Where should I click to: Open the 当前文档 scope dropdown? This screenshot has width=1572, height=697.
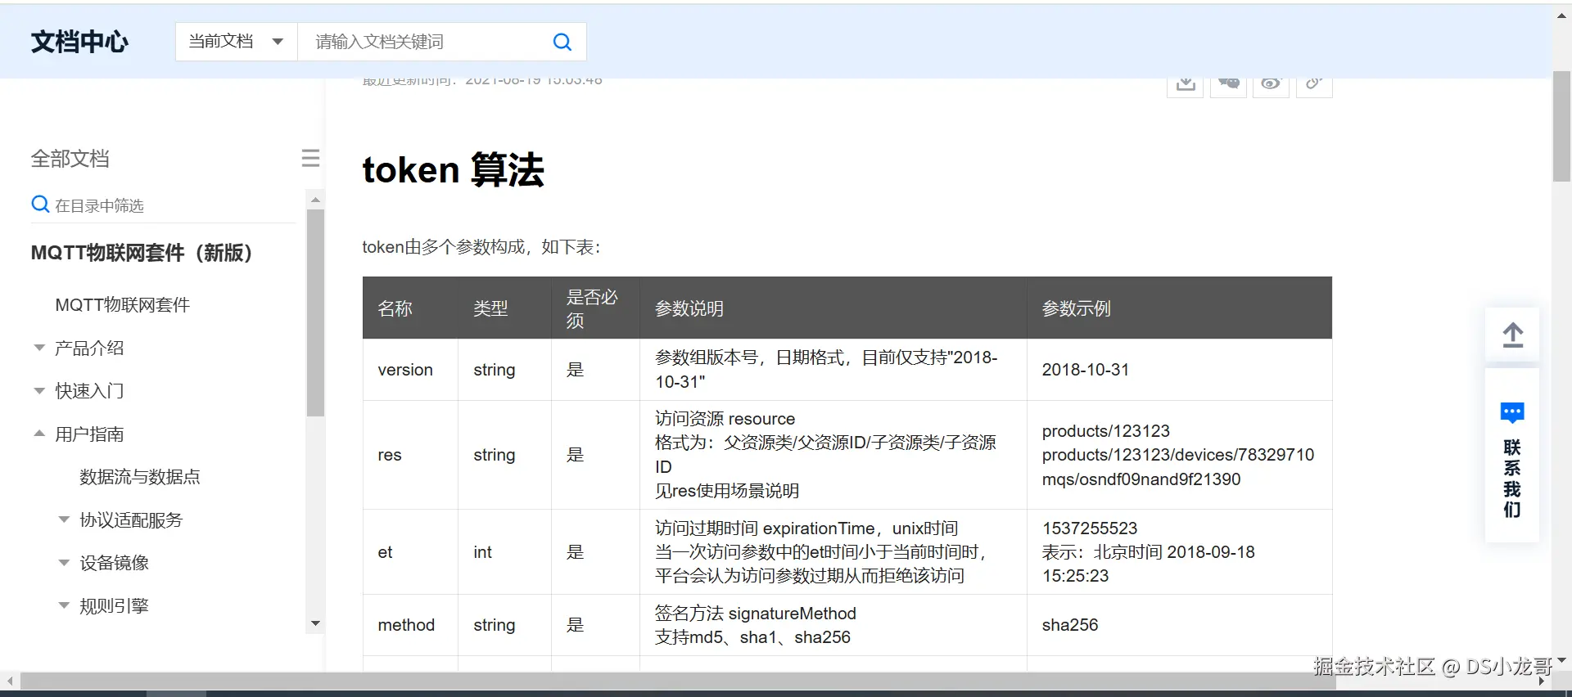coord(237,42)
